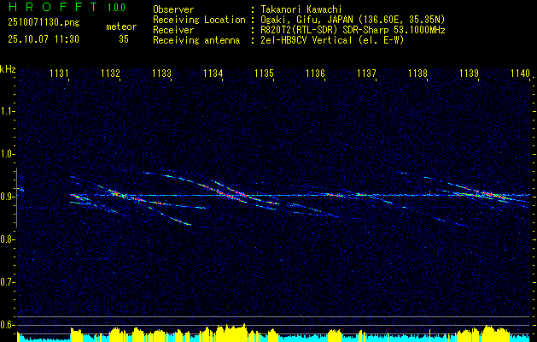Click the 1133 time axis marker
This screenshot has height=342, width=537.
coord(161,73)
